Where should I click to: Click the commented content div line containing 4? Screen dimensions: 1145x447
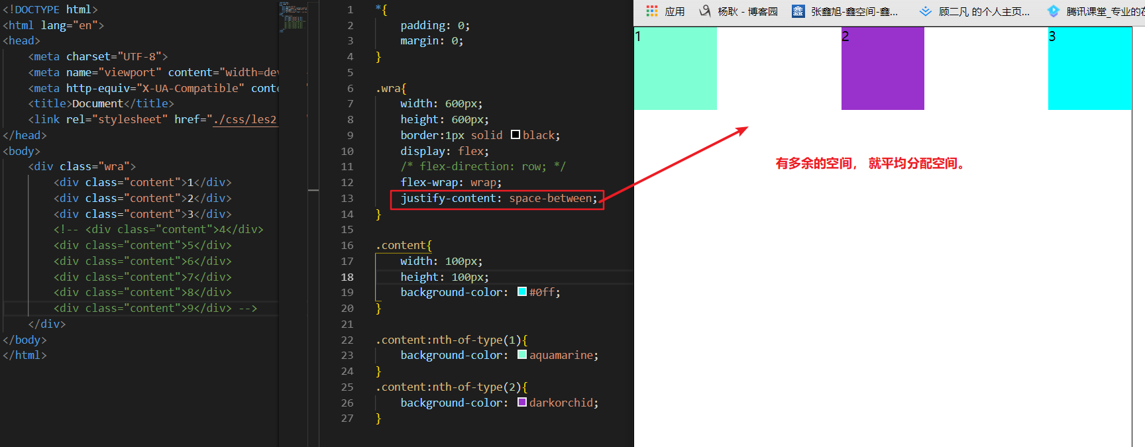[x=158, y=229]
